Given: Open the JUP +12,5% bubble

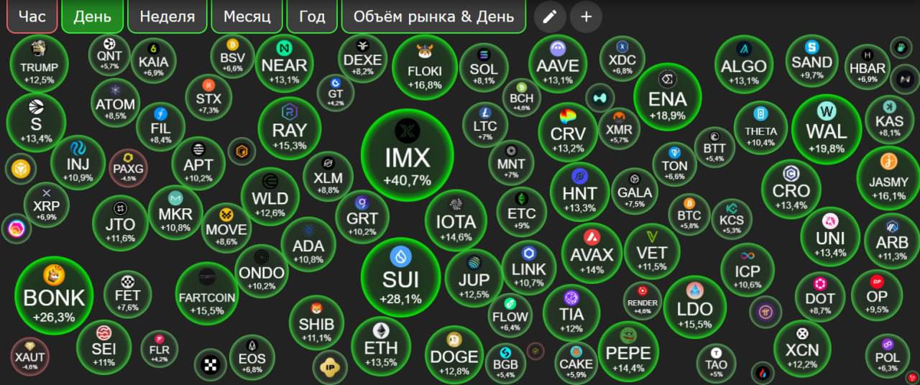Looking at the screenshot, I should point(474,278).
